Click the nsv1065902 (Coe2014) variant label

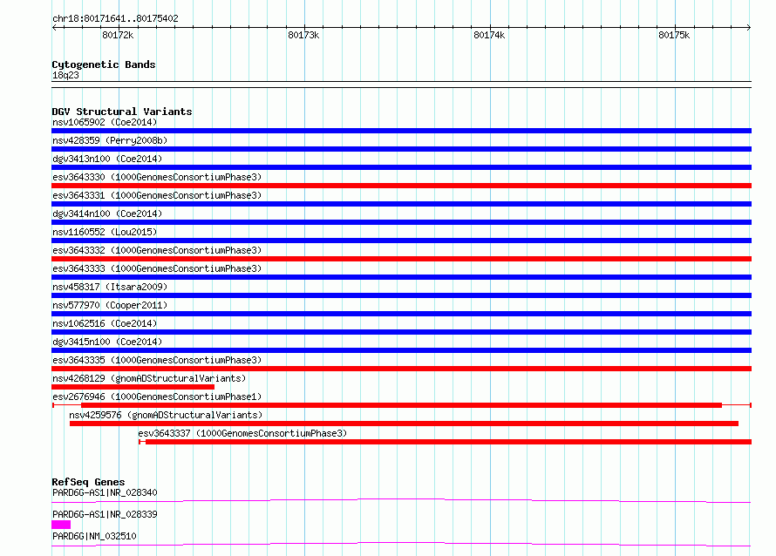[105, 122]
